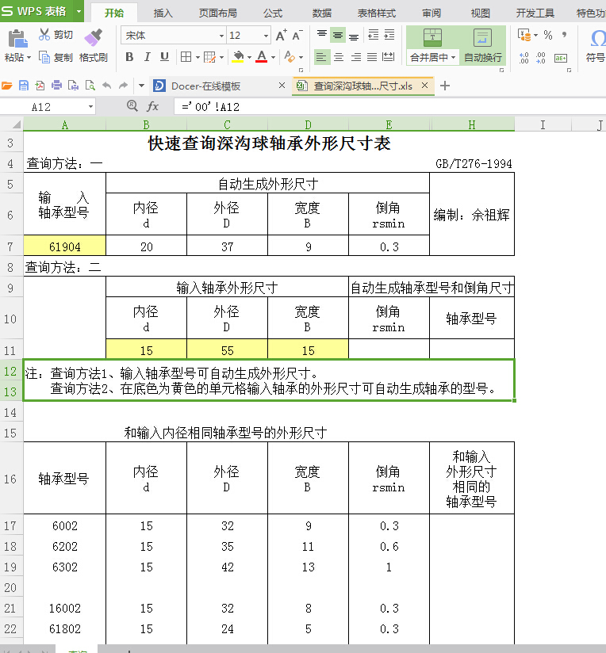The width and height of the screenshot is (606, 653).
Task: Click the draw border pencil icon
Action: click(209, 56)
